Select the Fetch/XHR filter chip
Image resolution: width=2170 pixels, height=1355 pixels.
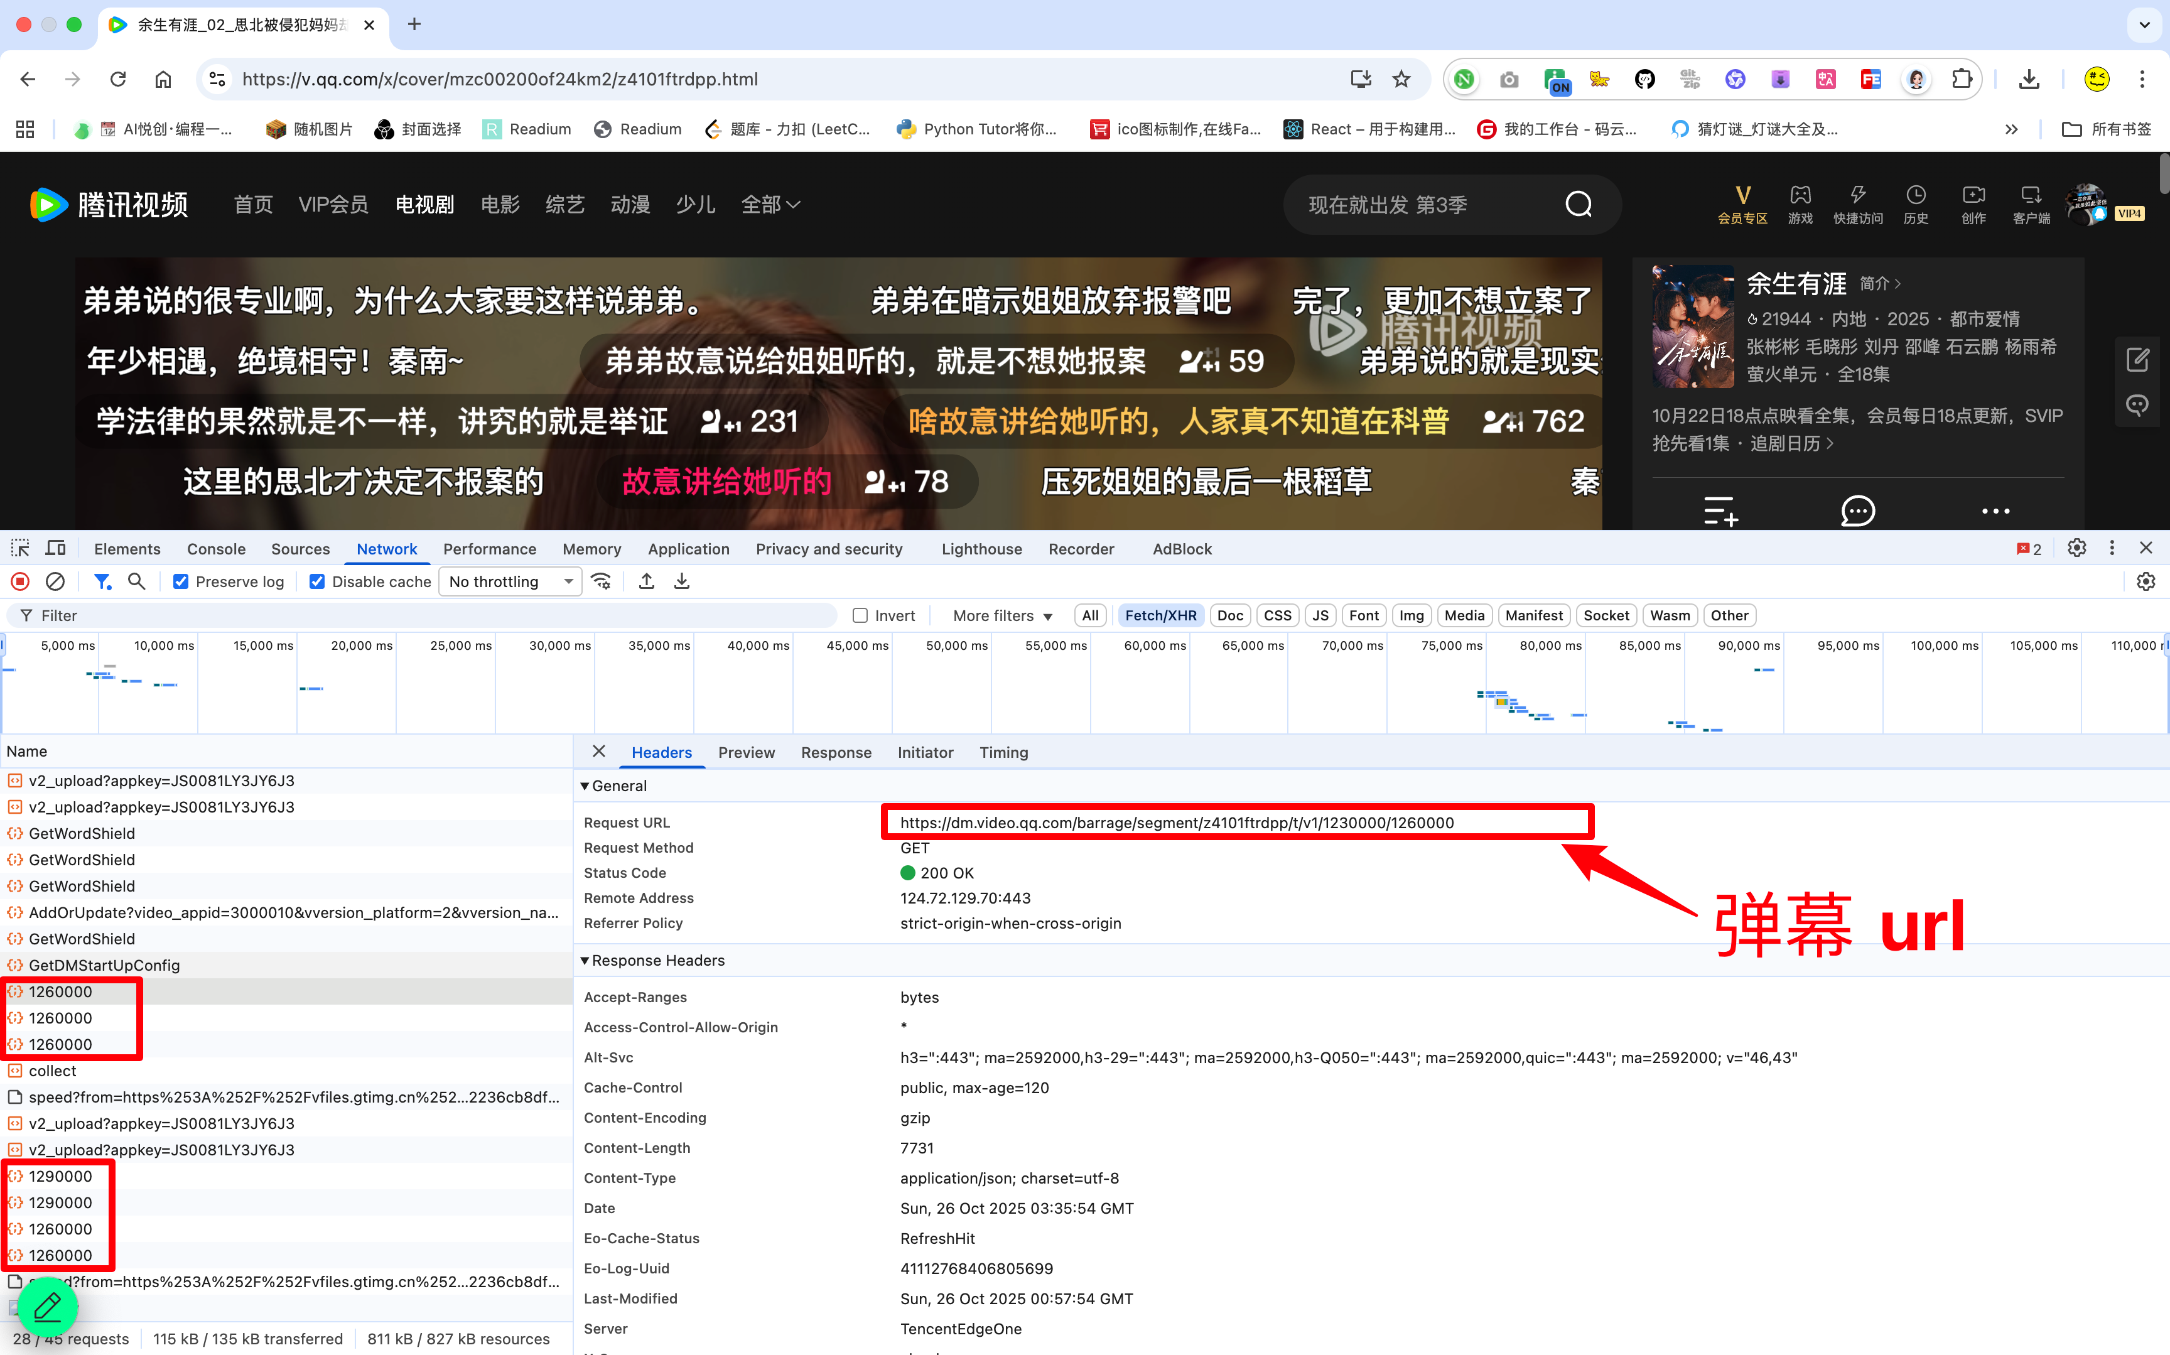1160,616
